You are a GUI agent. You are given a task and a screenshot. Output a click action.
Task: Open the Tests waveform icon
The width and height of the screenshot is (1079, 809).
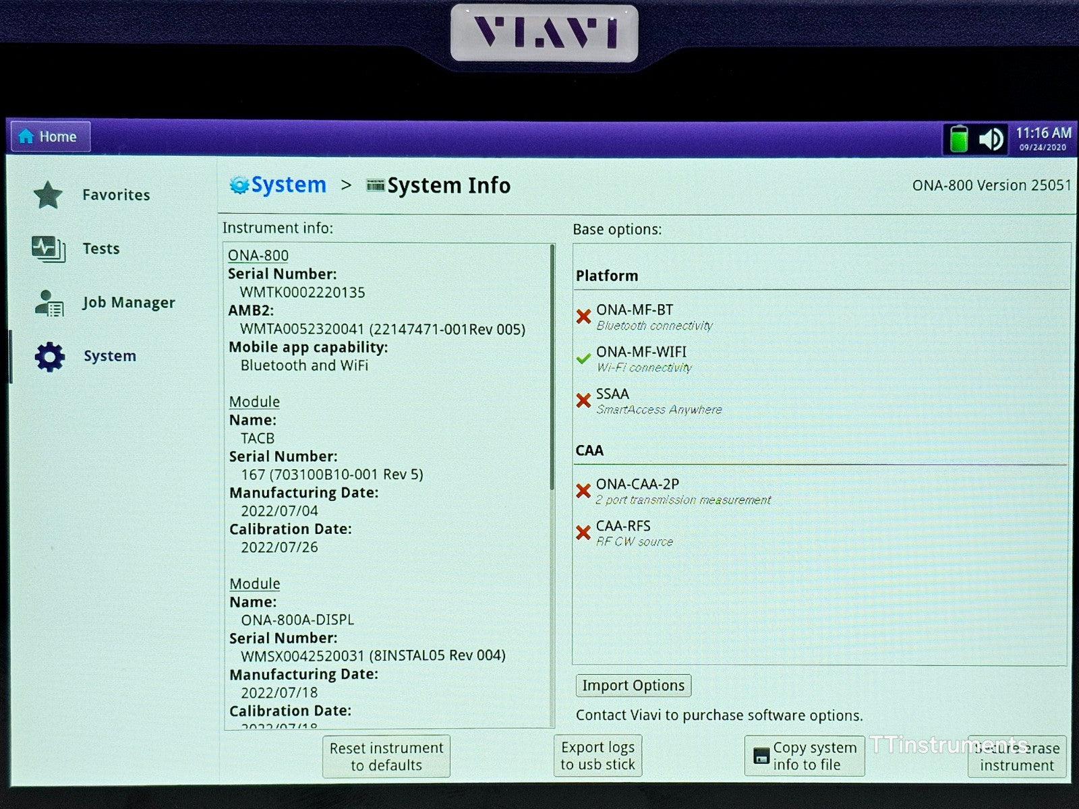coord(49,249)
